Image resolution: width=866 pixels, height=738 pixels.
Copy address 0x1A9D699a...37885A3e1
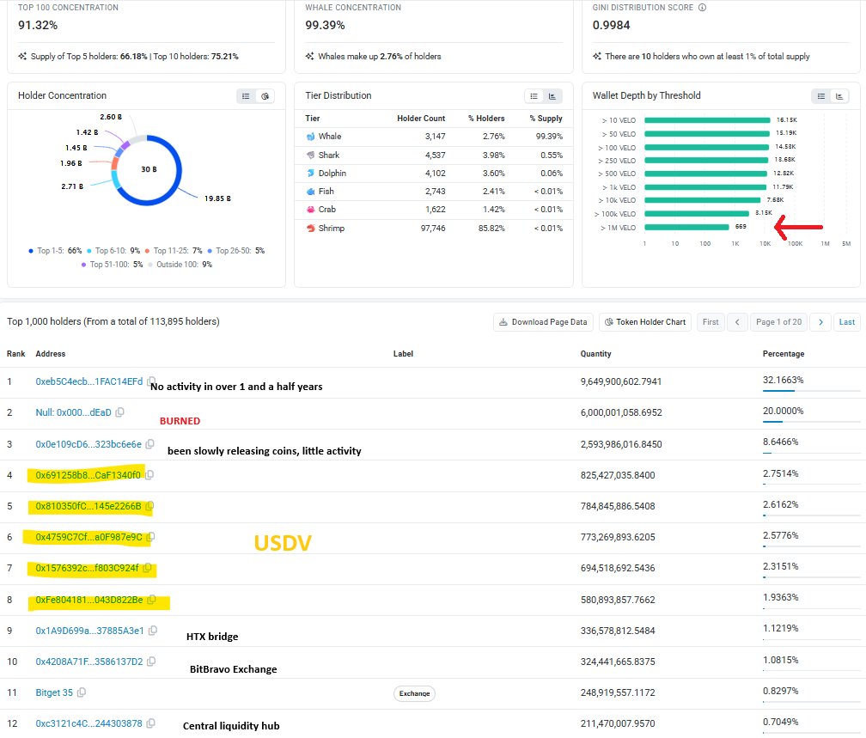[x=153, y=631]
